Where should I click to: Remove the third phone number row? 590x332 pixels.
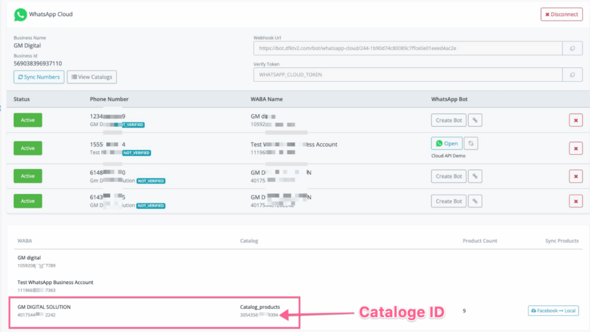pyautogui.click(x=576, y=176)
